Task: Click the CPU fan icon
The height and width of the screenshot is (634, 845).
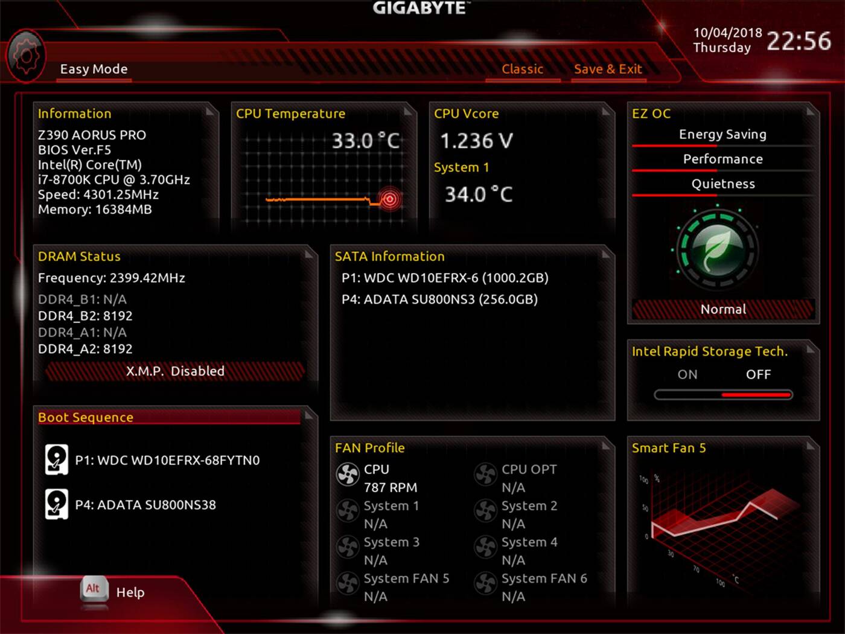Action: pos(348,475)
